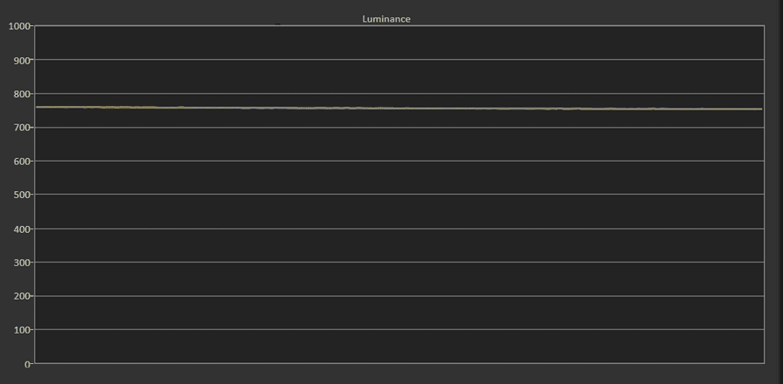Select the 400 y-axis label

(x=23, y=228)
